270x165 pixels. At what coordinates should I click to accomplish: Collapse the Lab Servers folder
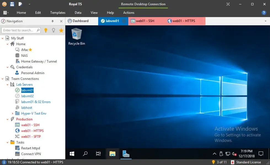point(8,84)
